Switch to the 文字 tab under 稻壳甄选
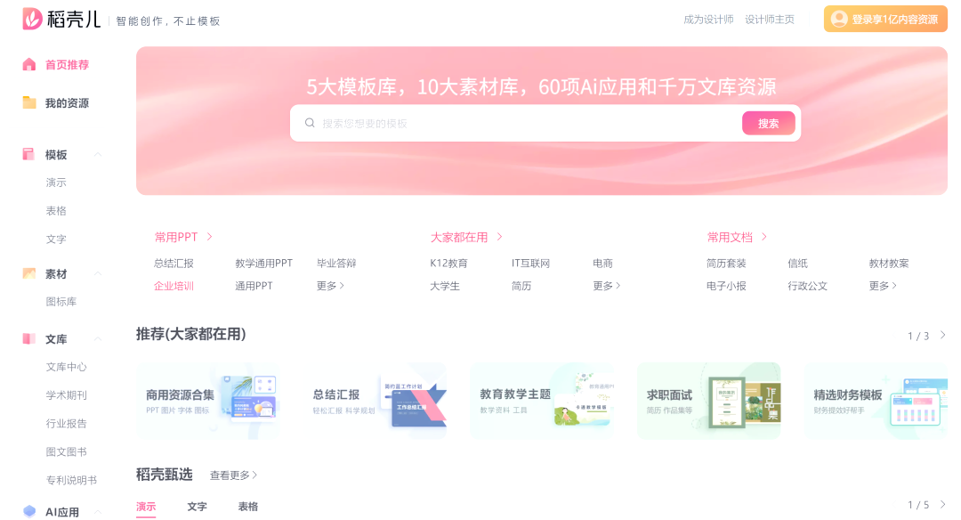 coord(197,507)
